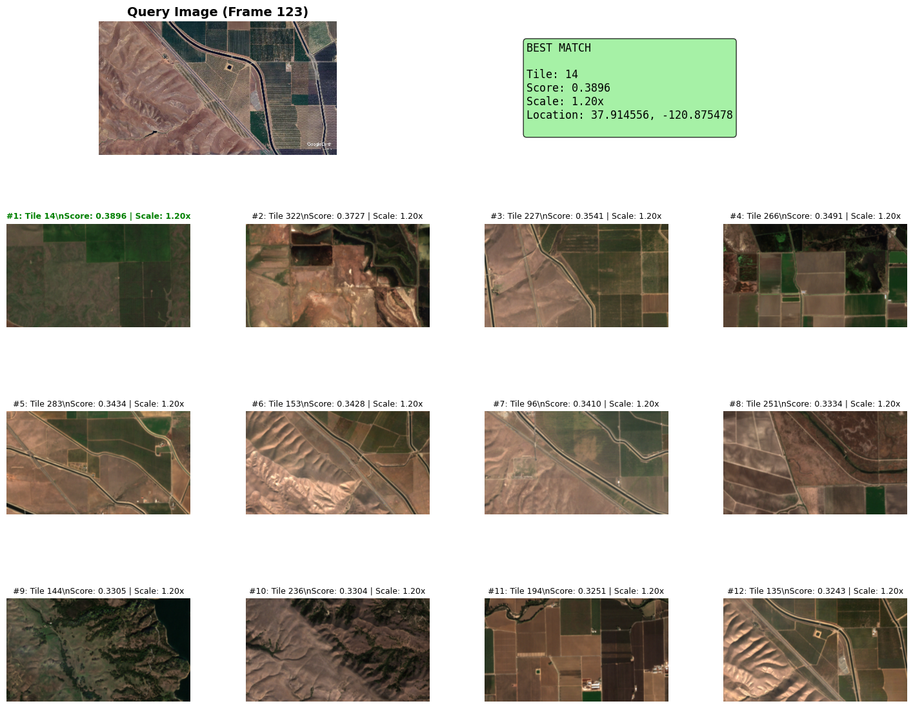Click the #12 Tile 135 score caption

(x=815, y=591)
